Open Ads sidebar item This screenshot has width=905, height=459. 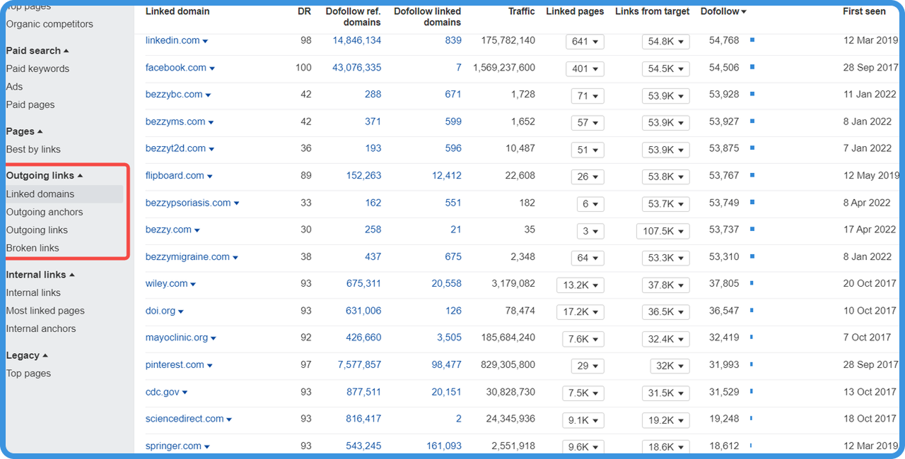[14, 87]
